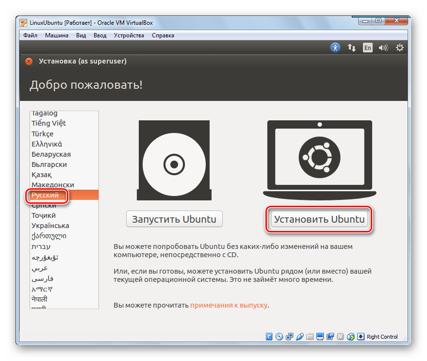Open the sound volume indicator

(383, 48)
